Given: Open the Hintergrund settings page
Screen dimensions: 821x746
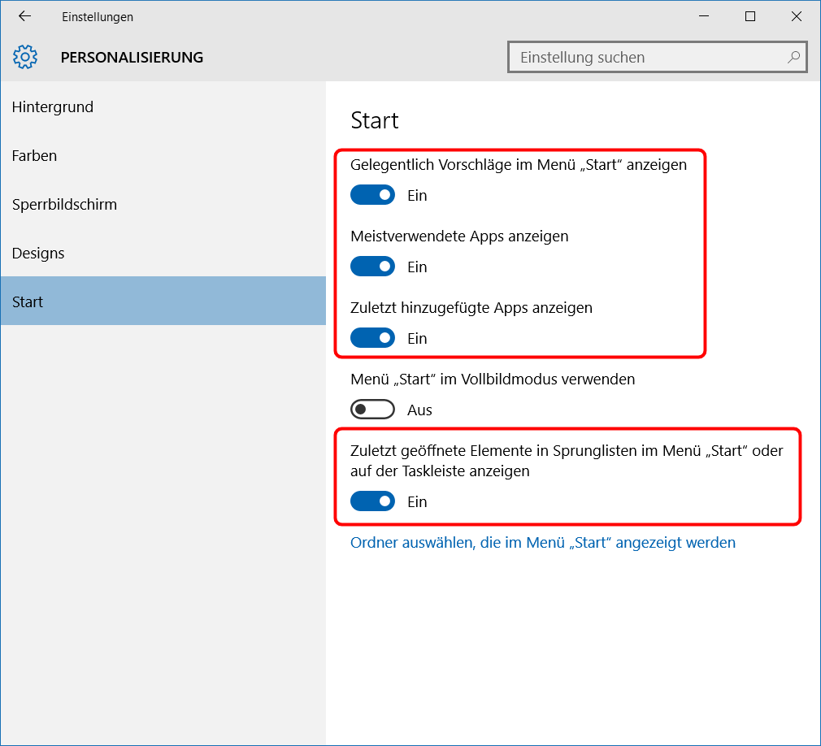Looking at the screenshot, I should coord(53,106).
